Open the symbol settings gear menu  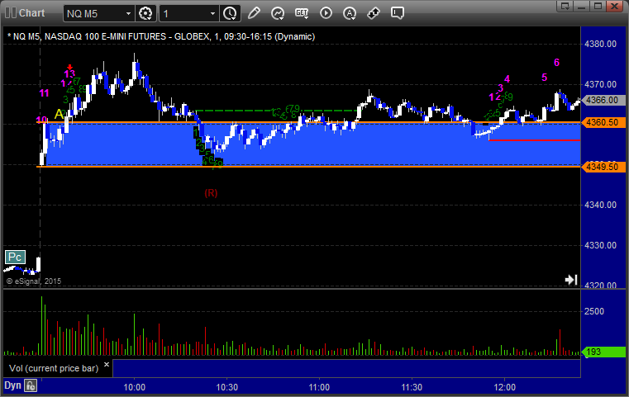145,14
